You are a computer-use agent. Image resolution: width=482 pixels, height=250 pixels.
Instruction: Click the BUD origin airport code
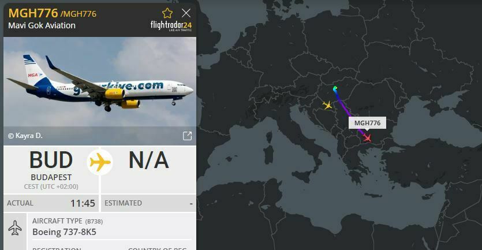[x=51, y=160]
